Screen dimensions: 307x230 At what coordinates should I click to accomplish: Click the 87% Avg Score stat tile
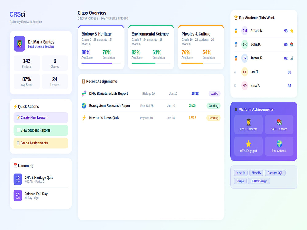tap(27, 81)
